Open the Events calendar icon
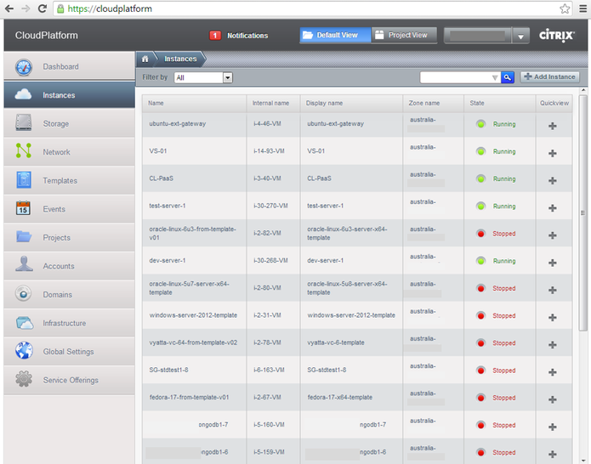Image resolution: width=591 pixels, height=464 pixels. [x=23, y=208]
